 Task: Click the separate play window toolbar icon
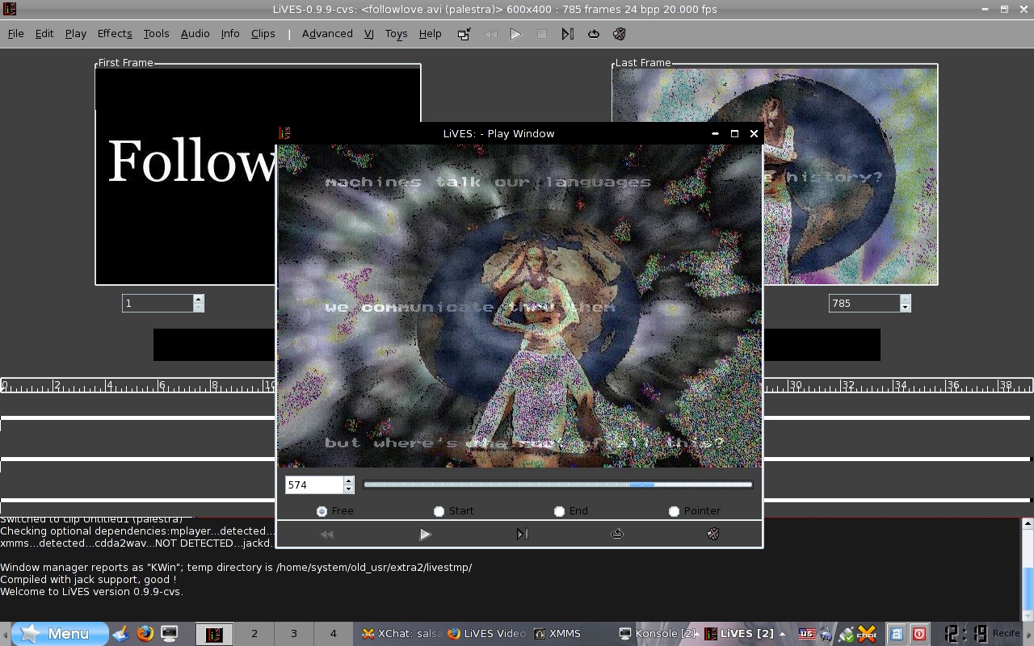click(x=464, y=34)
